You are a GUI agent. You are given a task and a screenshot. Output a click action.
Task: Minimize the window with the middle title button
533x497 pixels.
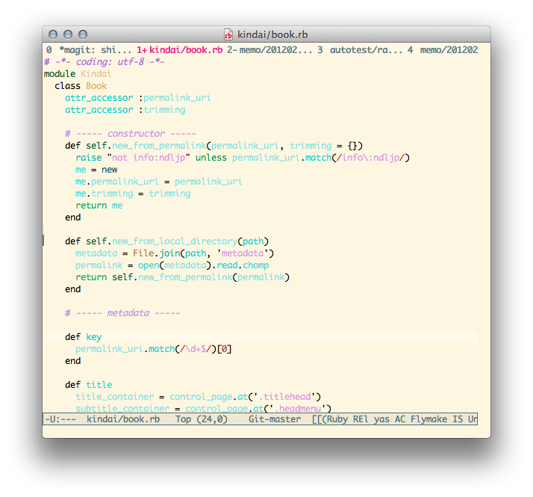click(x=68, y=34)
